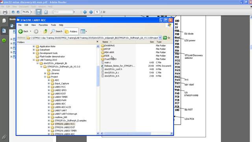Screen dimensions: 252x142
Task: Expand the Development tools tree node
Action: coord(34,53)
